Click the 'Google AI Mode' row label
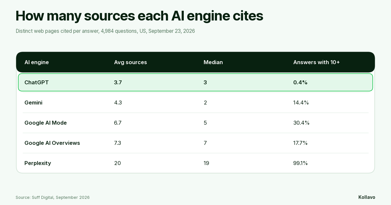This screenshot has height=205, width=391. point(46,123)
